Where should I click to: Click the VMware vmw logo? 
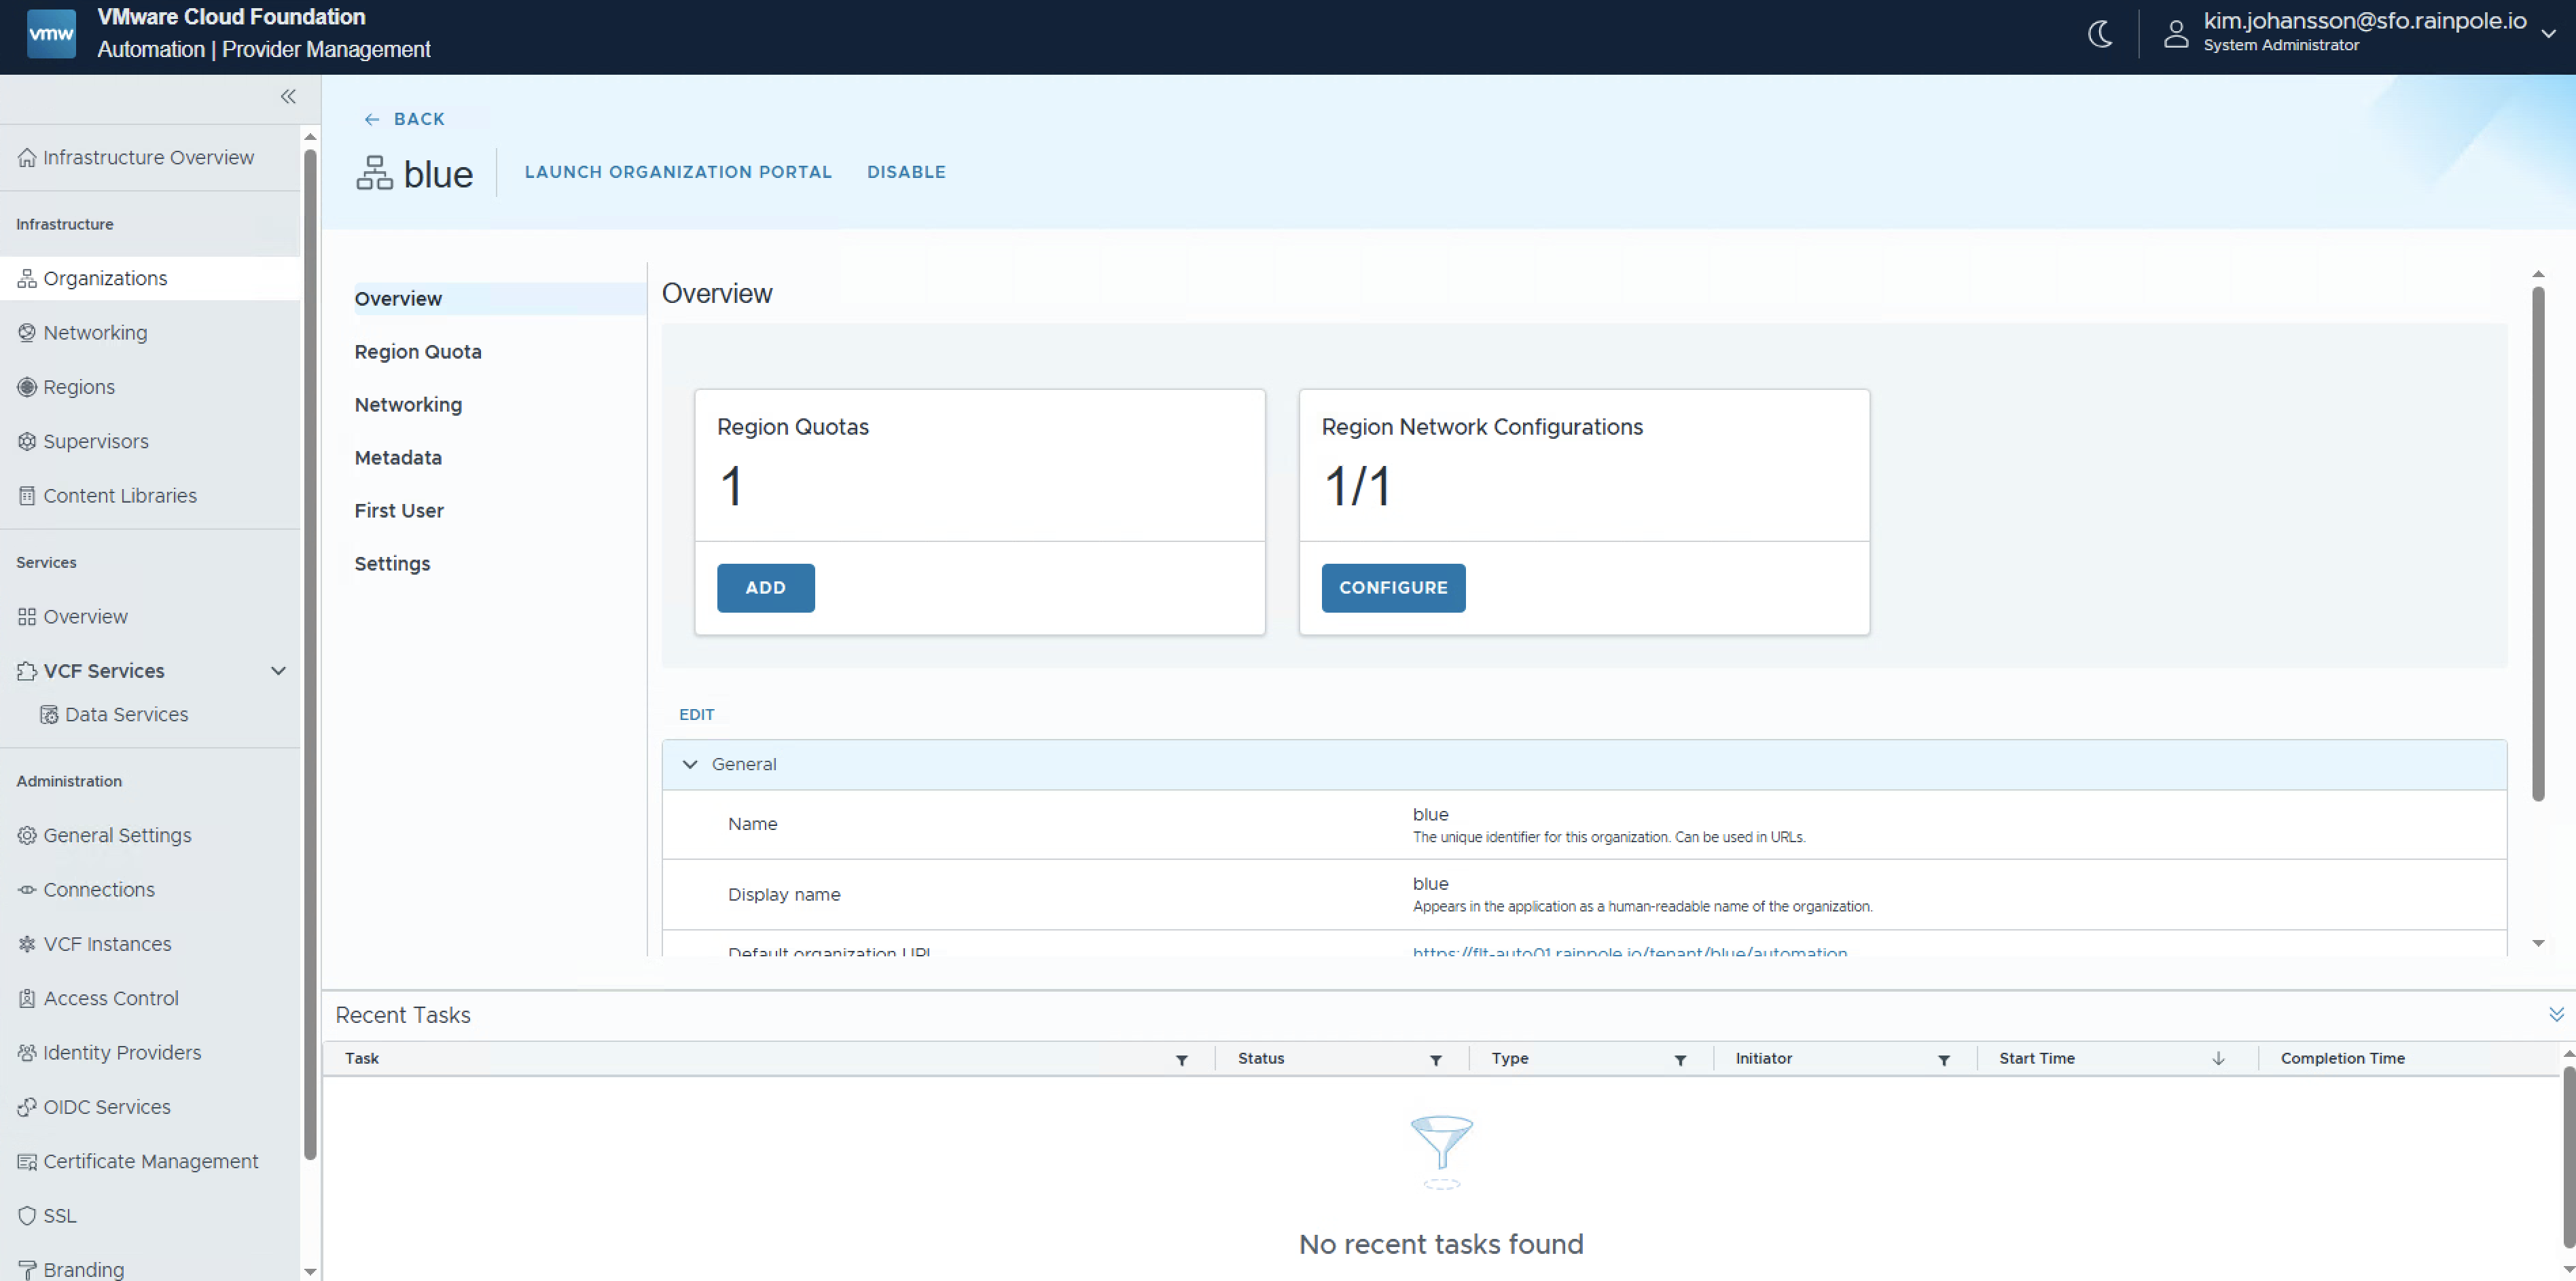coord(51,34)
